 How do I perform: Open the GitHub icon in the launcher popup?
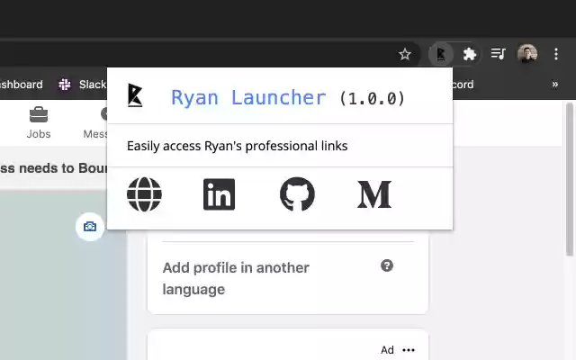[297, 194]
